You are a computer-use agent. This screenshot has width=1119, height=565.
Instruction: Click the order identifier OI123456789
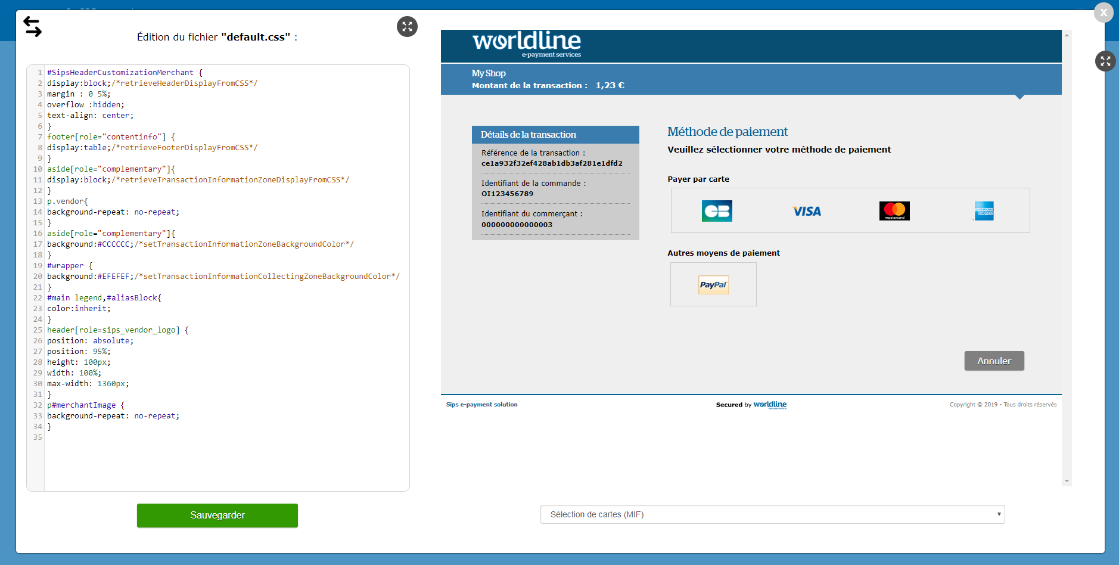coord(507,194)
